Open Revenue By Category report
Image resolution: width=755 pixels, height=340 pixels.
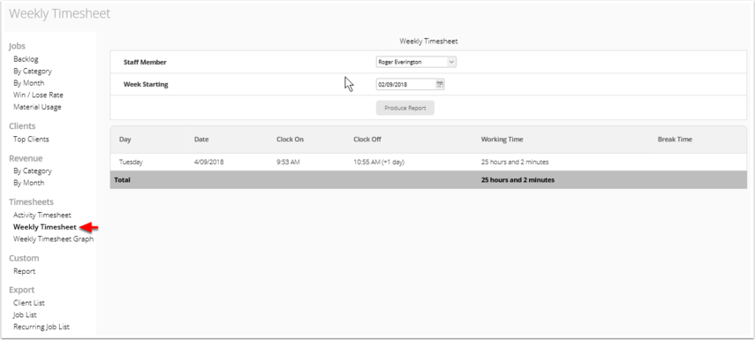click(33, 171)
